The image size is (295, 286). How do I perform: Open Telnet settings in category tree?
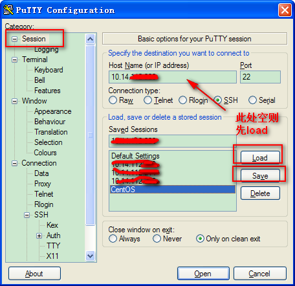[44, 194]
